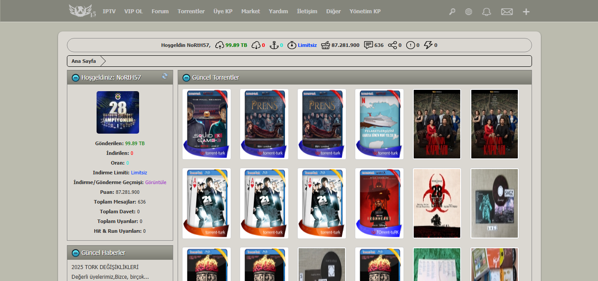Click the cloud download icon in the stats bar
Image resolution: width=598 pixels, height=281 pixels.
pyautogui.click(x=256, y=45)
